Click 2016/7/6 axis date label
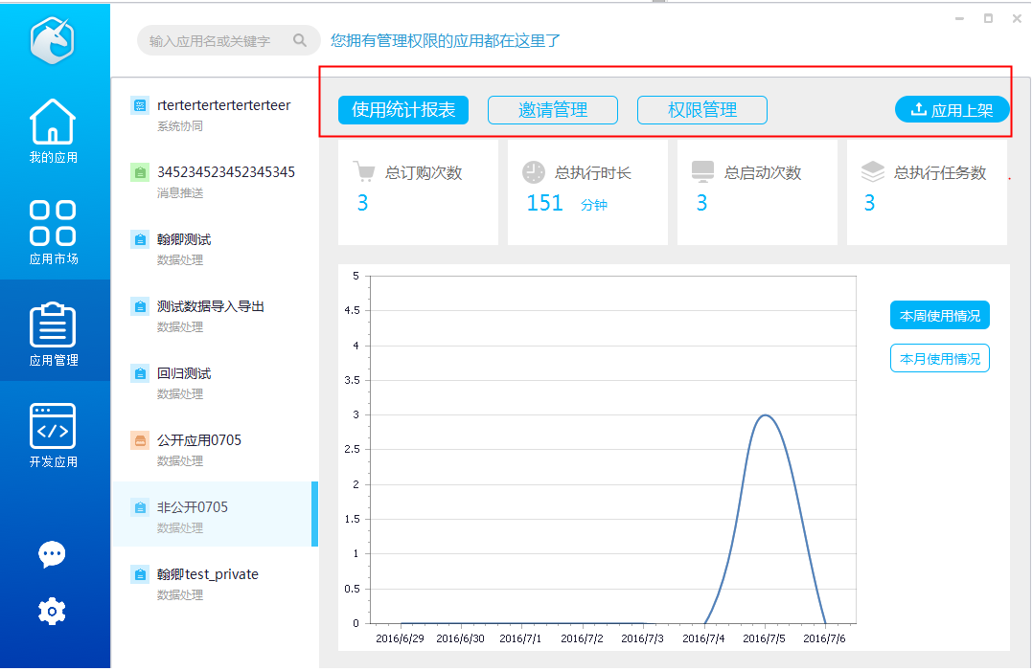The width and height of the screenshot is (1033, 671). click(824, 638)
